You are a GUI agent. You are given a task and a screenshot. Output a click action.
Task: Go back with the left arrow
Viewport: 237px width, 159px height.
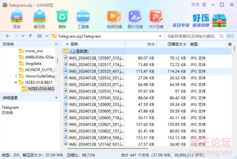coord(8,36)
